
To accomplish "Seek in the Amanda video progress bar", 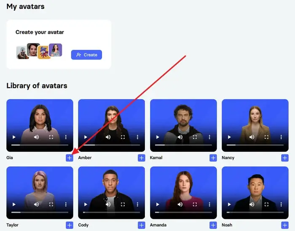I will (183, 212).
